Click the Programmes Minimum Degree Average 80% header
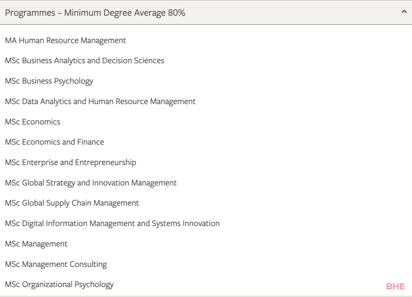 (95, 13)
